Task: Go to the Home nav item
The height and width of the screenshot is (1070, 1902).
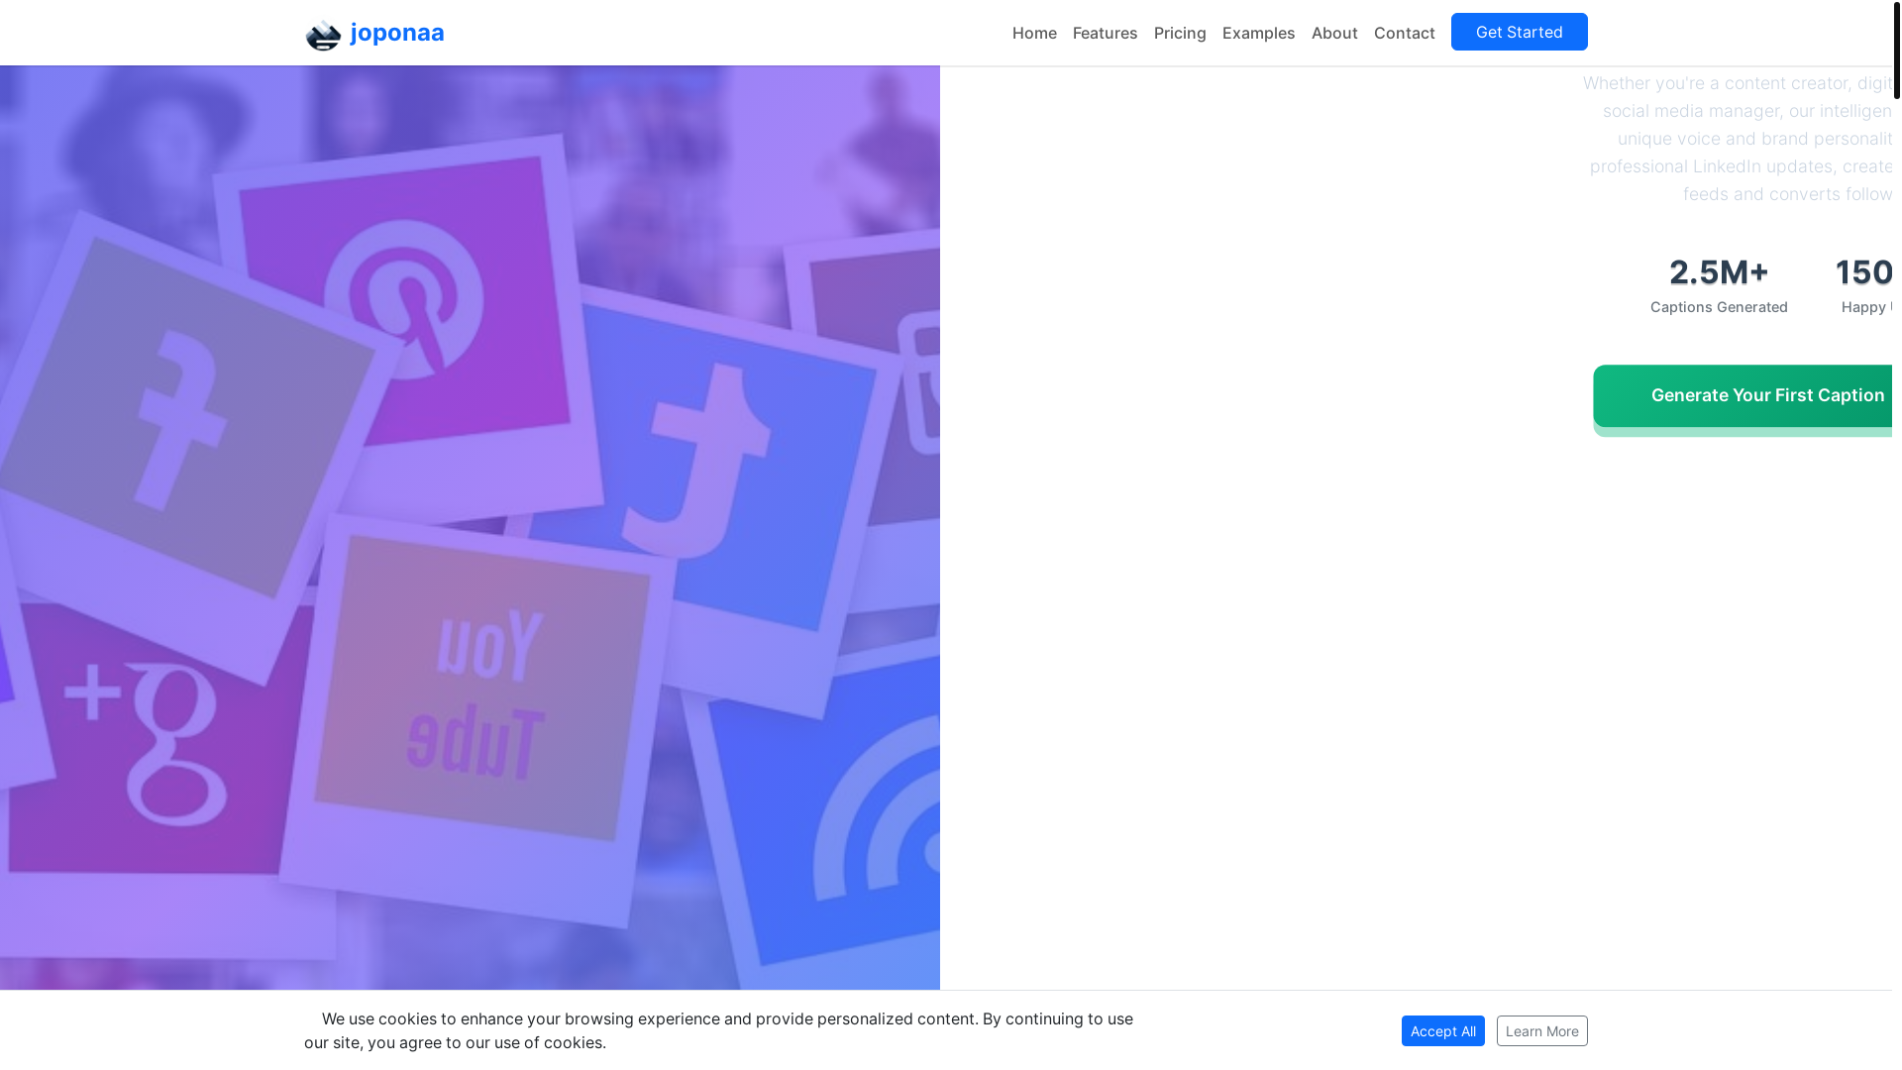Action: (1034, 33)
